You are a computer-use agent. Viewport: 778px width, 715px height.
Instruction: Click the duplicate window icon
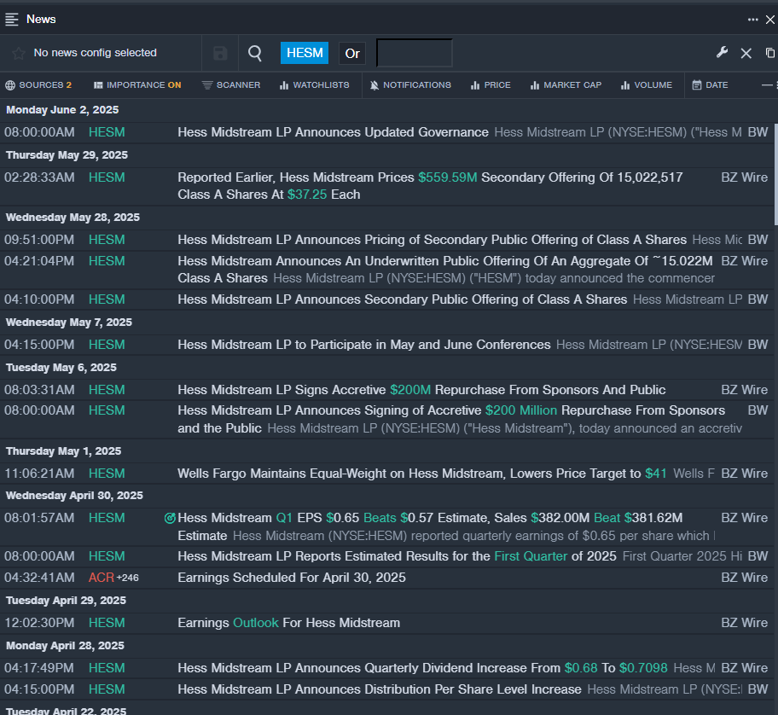coord(770,53)
